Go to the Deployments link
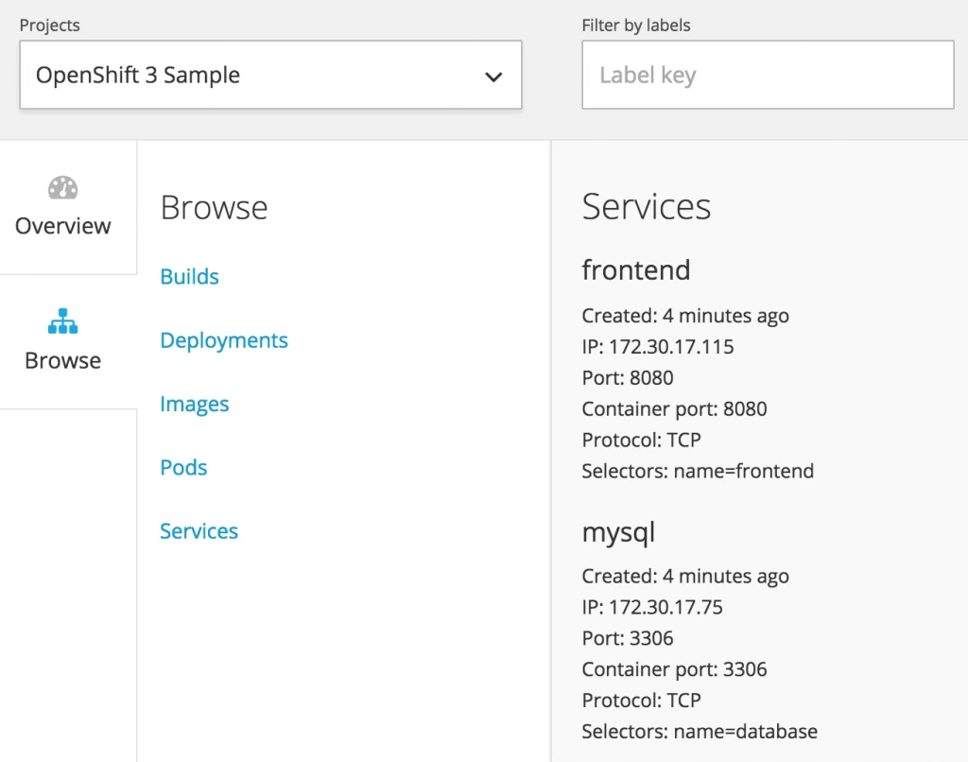This screenshot has width=968, height=762. [x=224, y=340]
